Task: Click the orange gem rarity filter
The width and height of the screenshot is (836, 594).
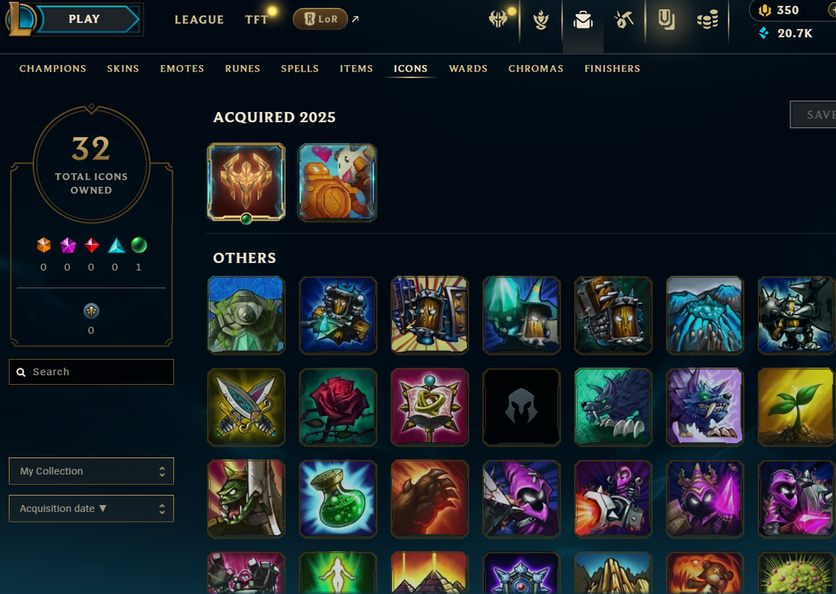Action: (x=44, y=245)
